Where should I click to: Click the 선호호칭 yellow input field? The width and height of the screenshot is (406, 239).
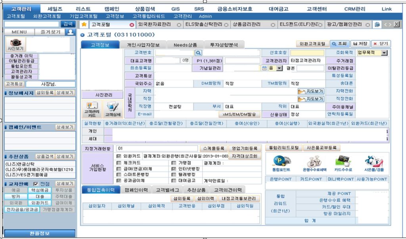tap(307, 53)
